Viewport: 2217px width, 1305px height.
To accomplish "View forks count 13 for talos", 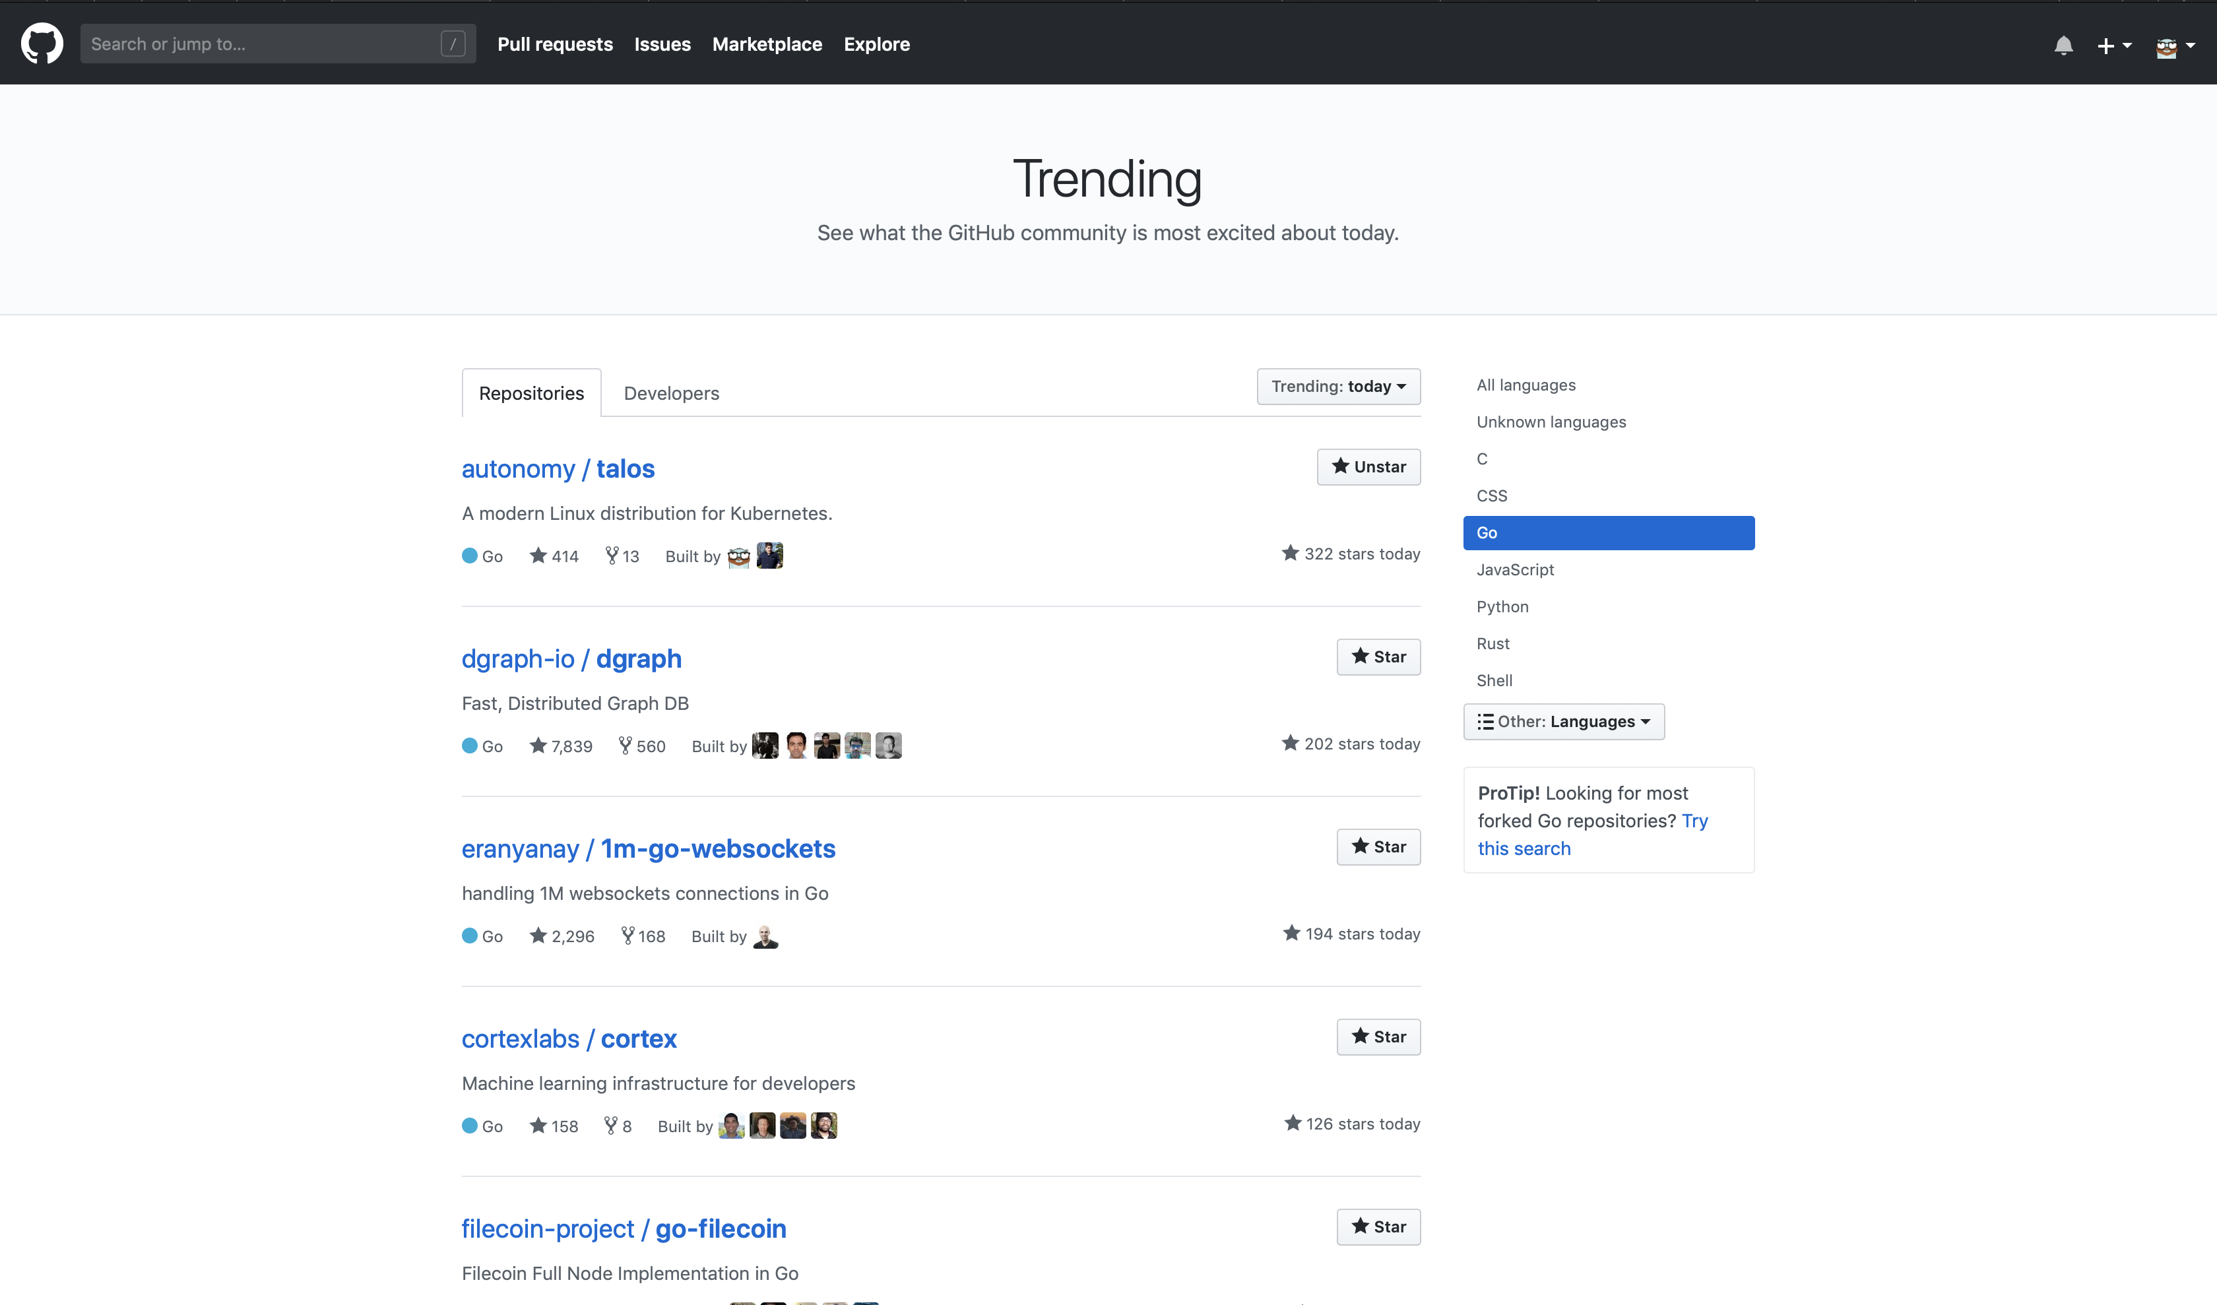I will tap(622, 556).
